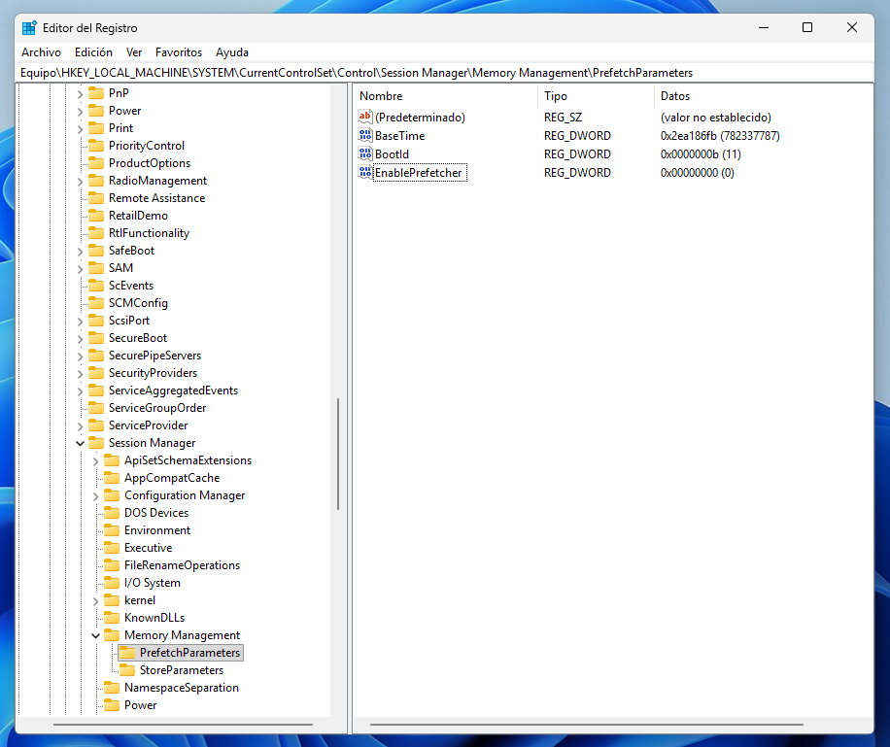The width and height of the screenshot is (890, 747).
Task: Sort values by the Datos column header
Action: 764,96
